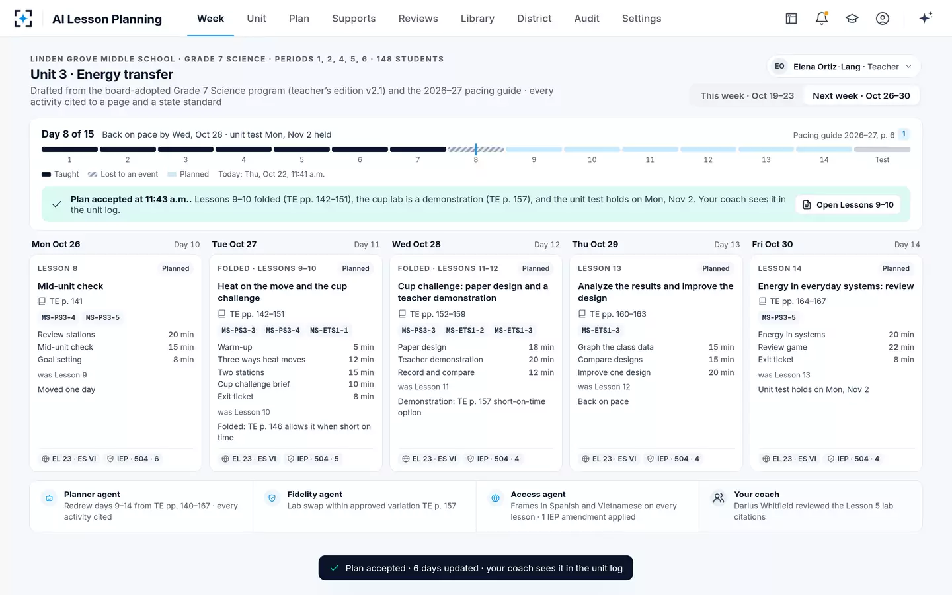952x595 pixels.
Task: Open the notifications bell
Action: pyautogui.click(x=822, y=19)
